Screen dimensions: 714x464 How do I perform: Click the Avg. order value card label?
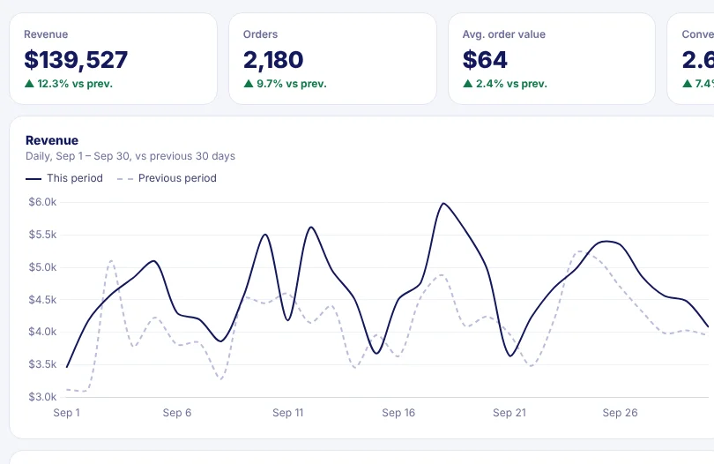tap(503, 34)
